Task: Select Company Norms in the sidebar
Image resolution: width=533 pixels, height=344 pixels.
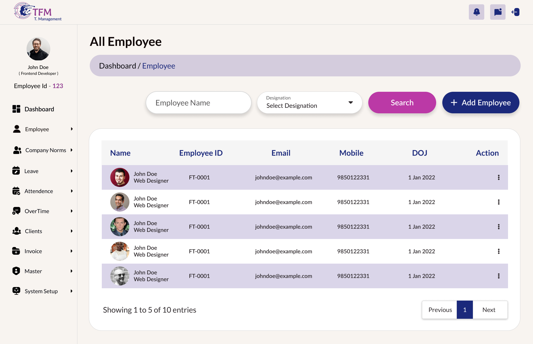Action: click(x=46, y=150)
